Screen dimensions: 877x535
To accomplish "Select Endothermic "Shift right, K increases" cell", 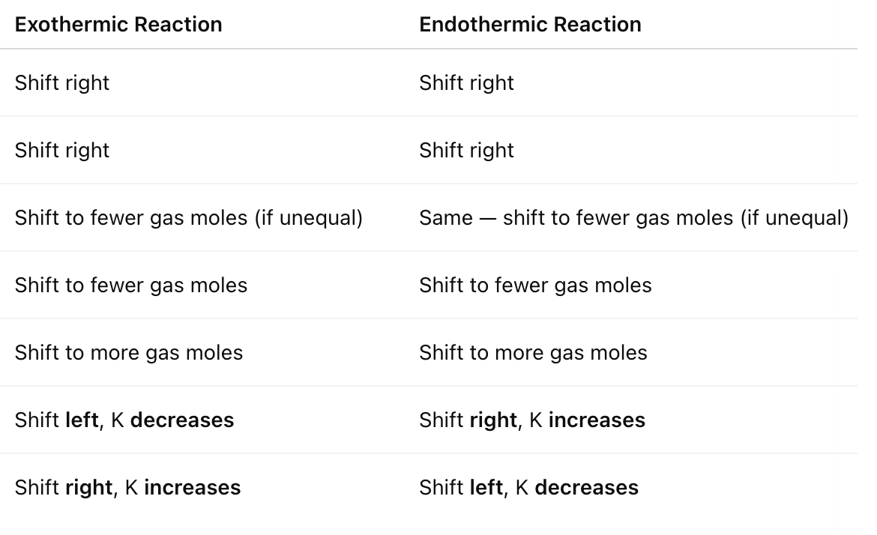I will [531, 420].
